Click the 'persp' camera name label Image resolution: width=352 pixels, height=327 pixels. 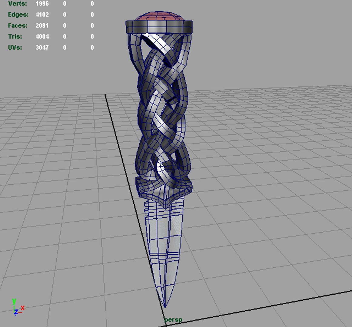click(173, 320)
